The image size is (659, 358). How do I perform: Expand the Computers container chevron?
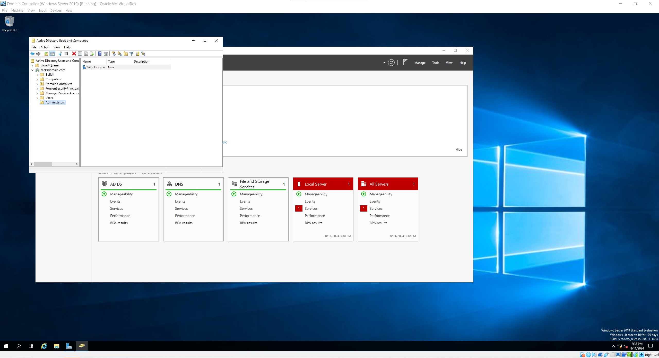point(37,79)
